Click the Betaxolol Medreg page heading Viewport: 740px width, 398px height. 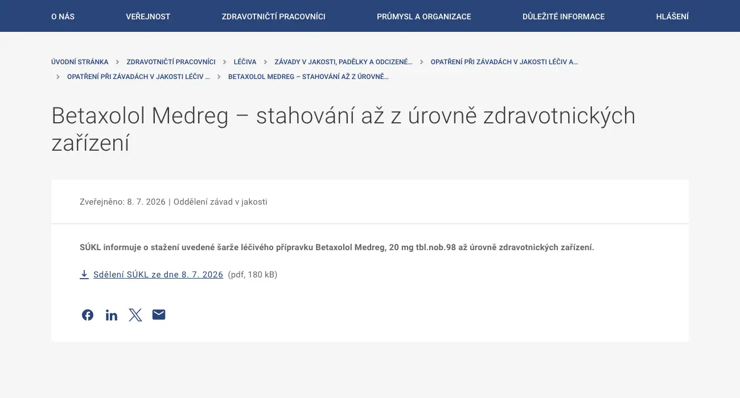(x=343, y=129)
